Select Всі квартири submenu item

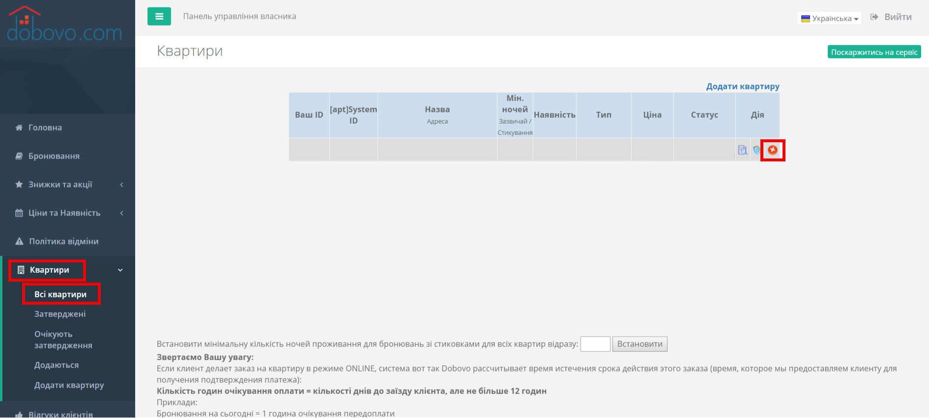(x=60, y=294)
